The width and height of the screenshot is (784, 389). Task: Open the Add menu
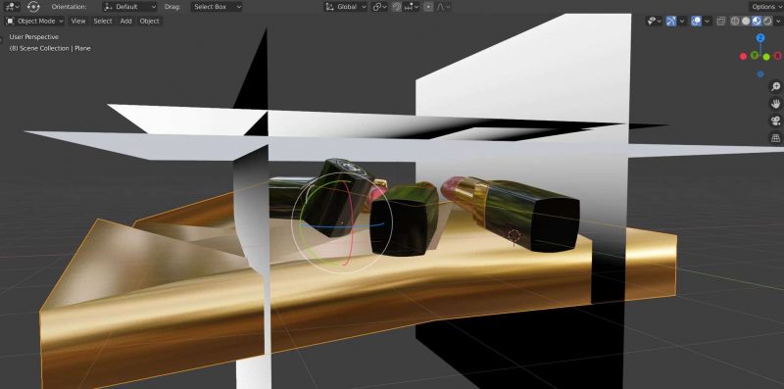tap(126, 21)
